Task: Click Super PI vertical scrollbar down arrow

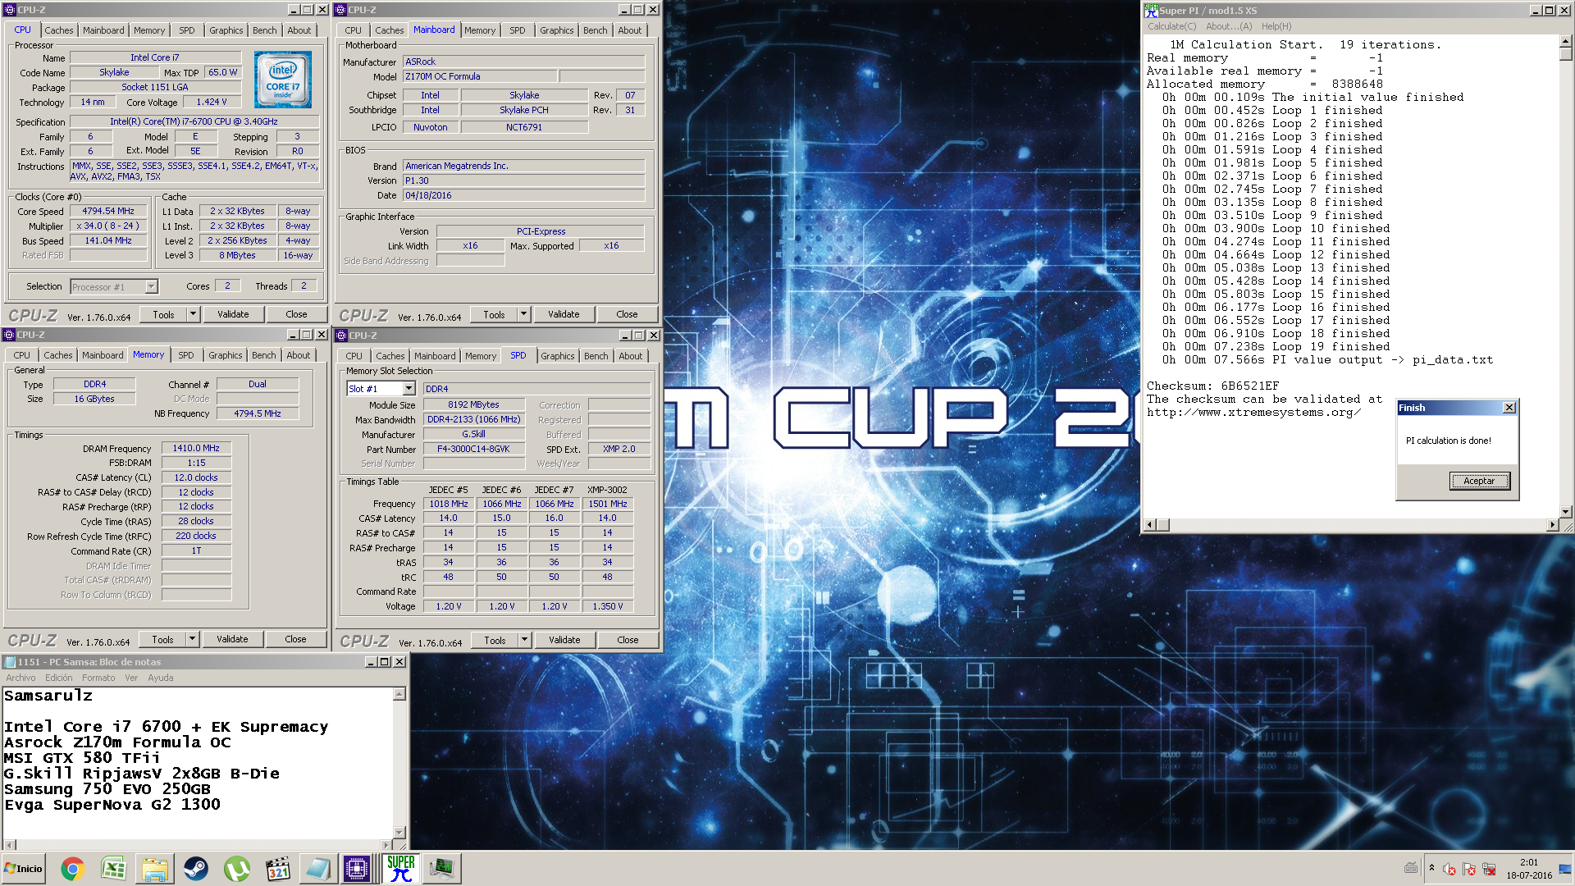Action: pos(1566,511)
